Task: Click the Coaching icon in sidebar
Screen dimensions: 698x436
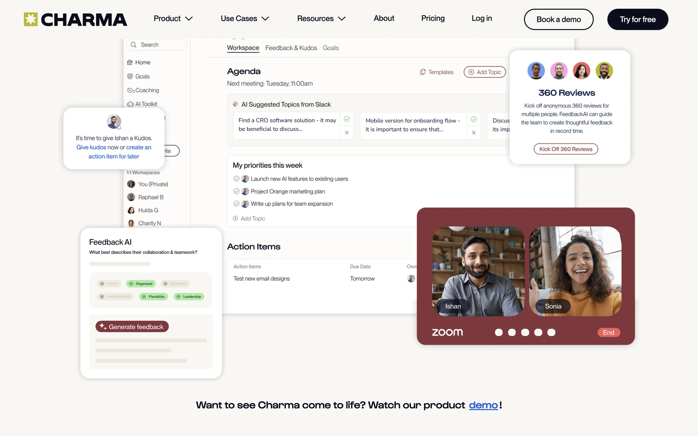Action: [131, 90]
